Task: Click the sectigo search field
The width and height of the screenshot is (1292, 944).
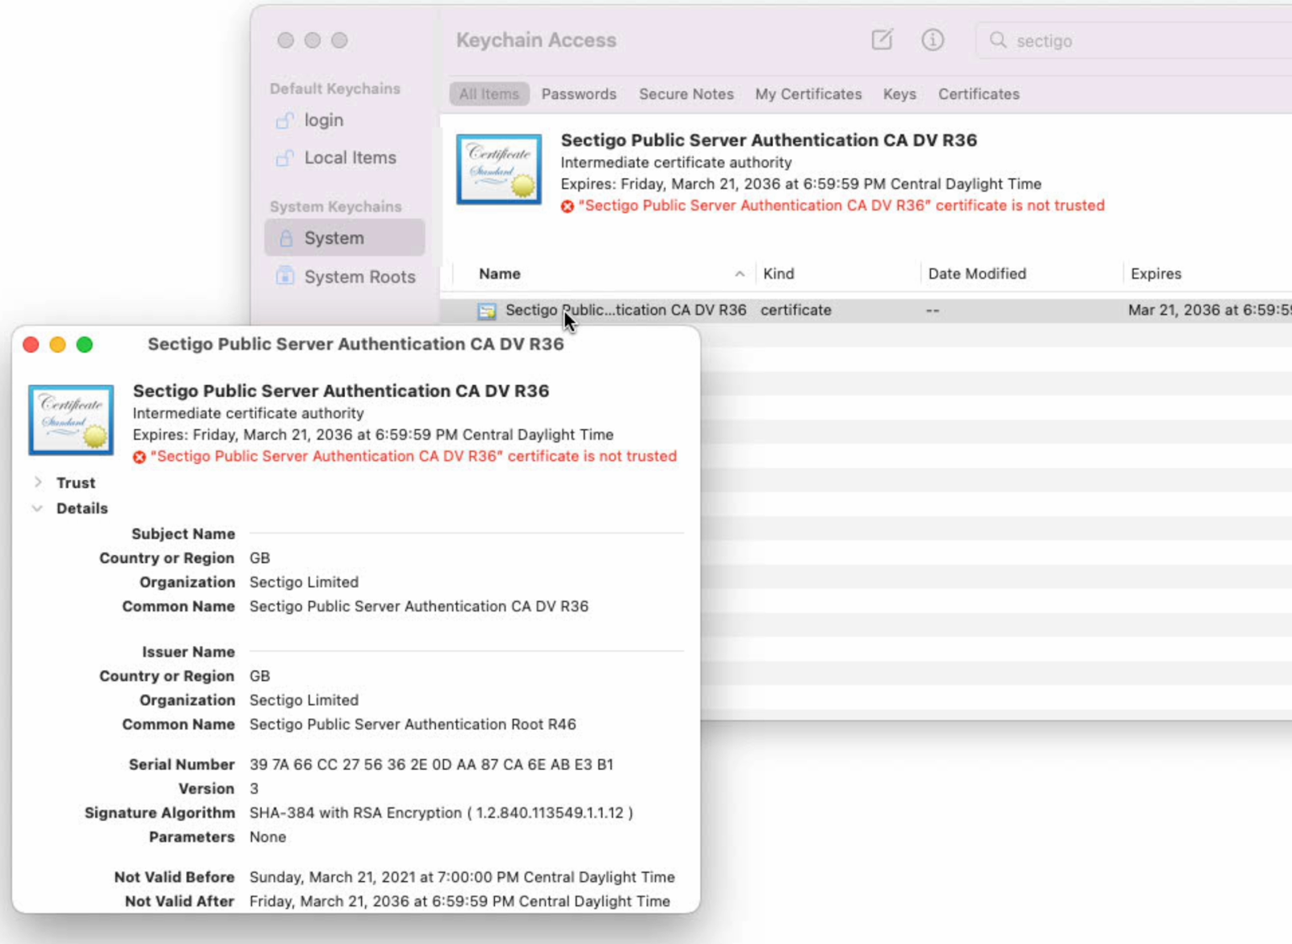Action: coord(1135,40)
